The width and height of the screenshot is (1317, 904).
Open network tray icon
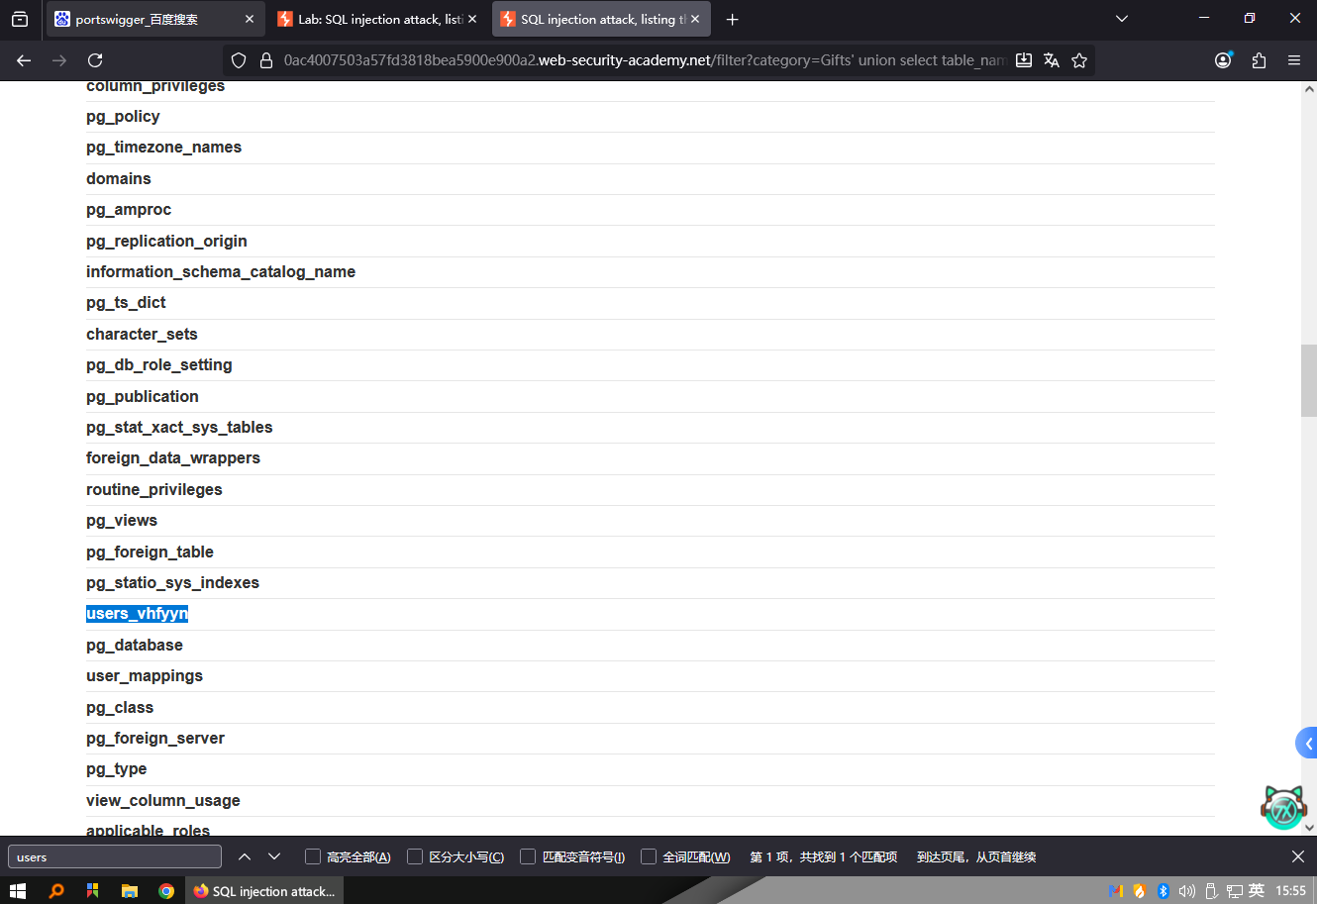point(1234,891)
